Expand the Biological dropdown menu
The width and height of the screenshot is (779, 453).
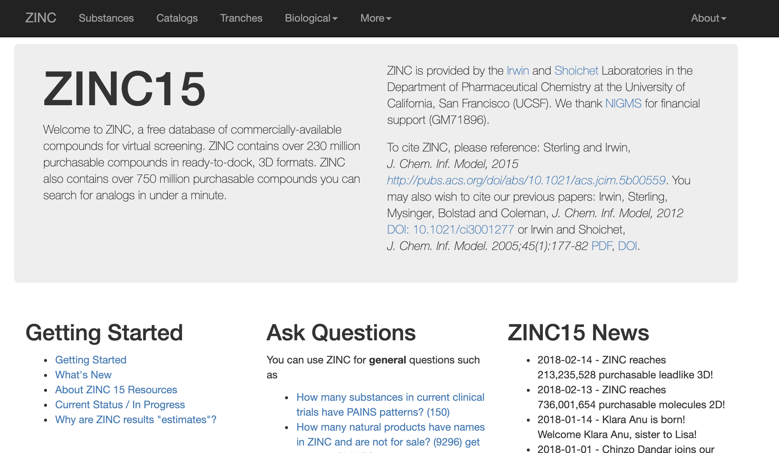311,18
